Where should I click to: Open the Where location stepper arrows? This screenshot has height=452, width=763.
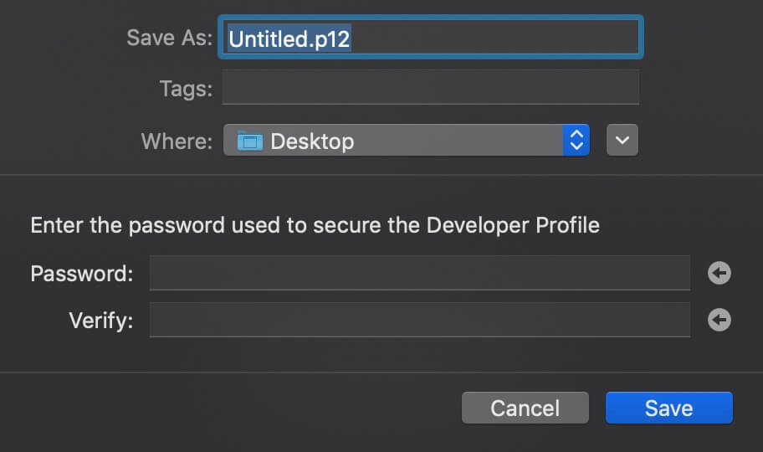pyautogui.click(x=576, y=141)
